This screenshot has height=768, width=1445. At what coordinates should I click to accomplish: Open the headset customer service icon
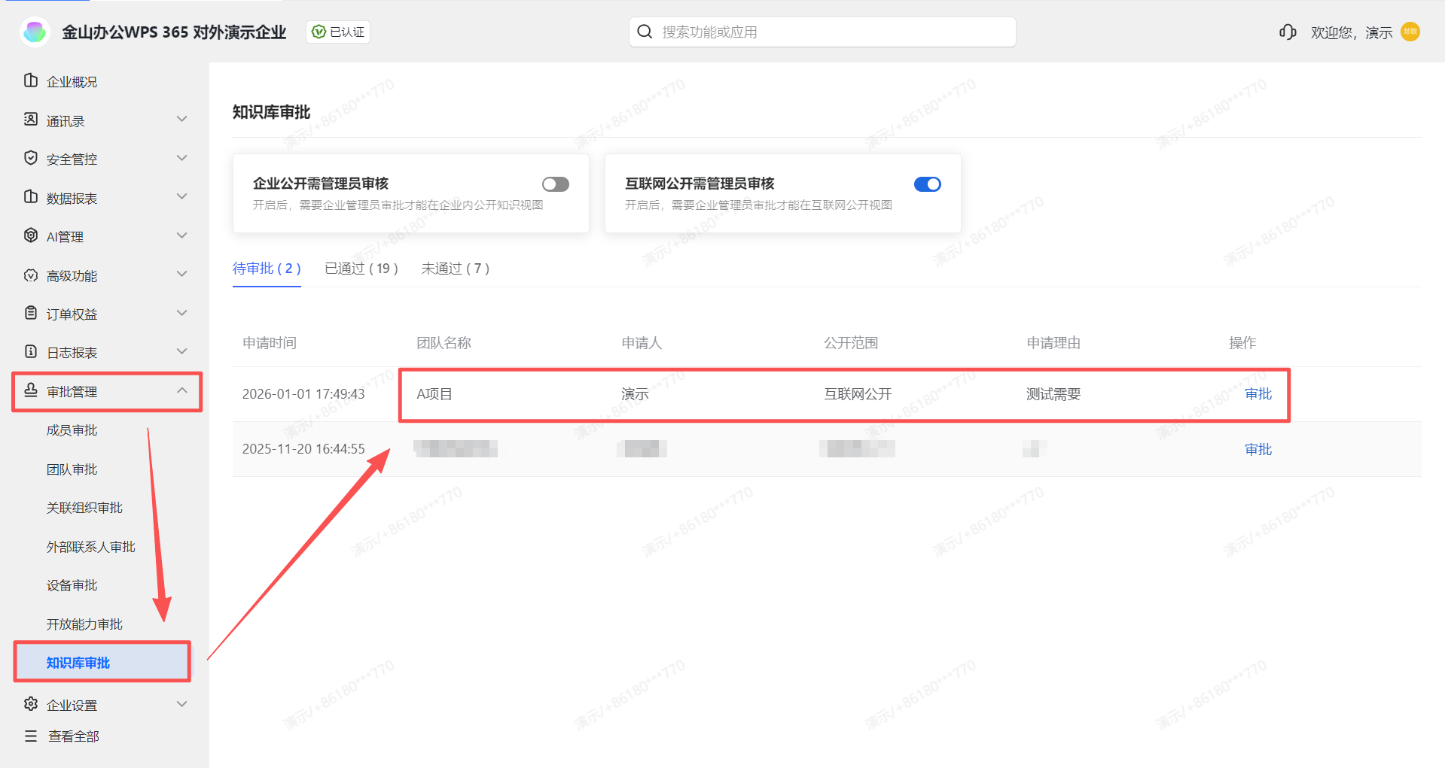1287,32
